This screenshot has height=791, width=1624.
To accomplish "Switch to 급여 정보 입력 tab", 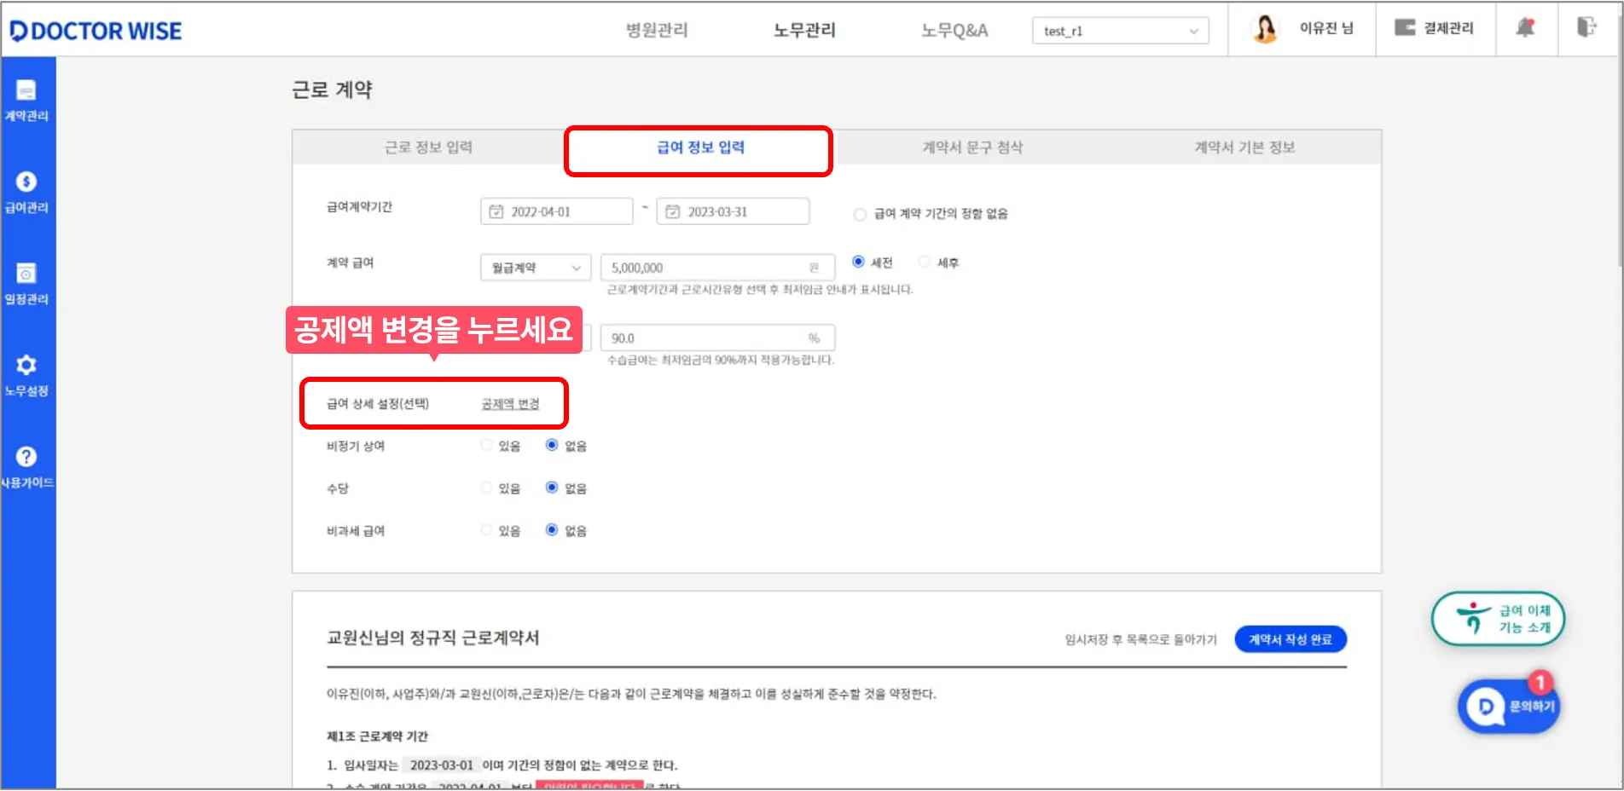I will 700,147.
